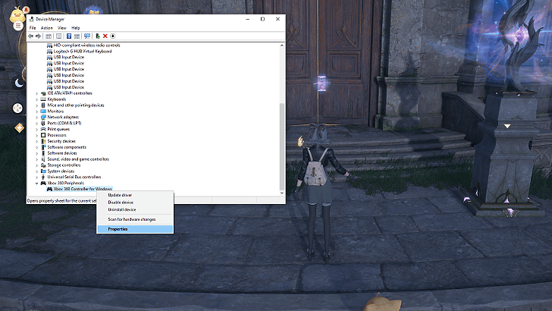Viewport: 552px width, 311px height.
Task: Select Logitech G HUB Virtual Keyboard
Action: pos(83,52)
